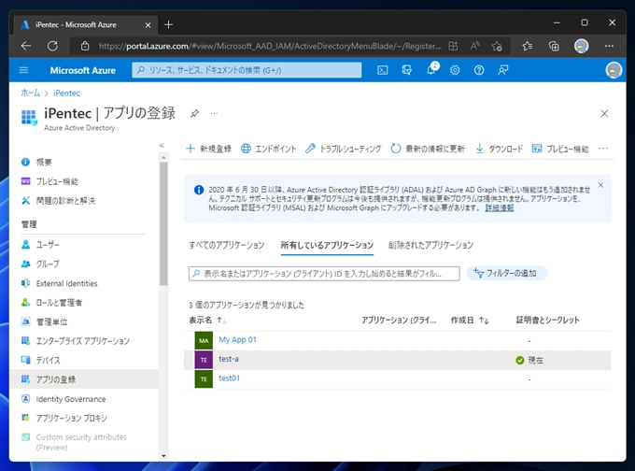
Task: Collapse the left sidebar menu
Action: [162, 146]
